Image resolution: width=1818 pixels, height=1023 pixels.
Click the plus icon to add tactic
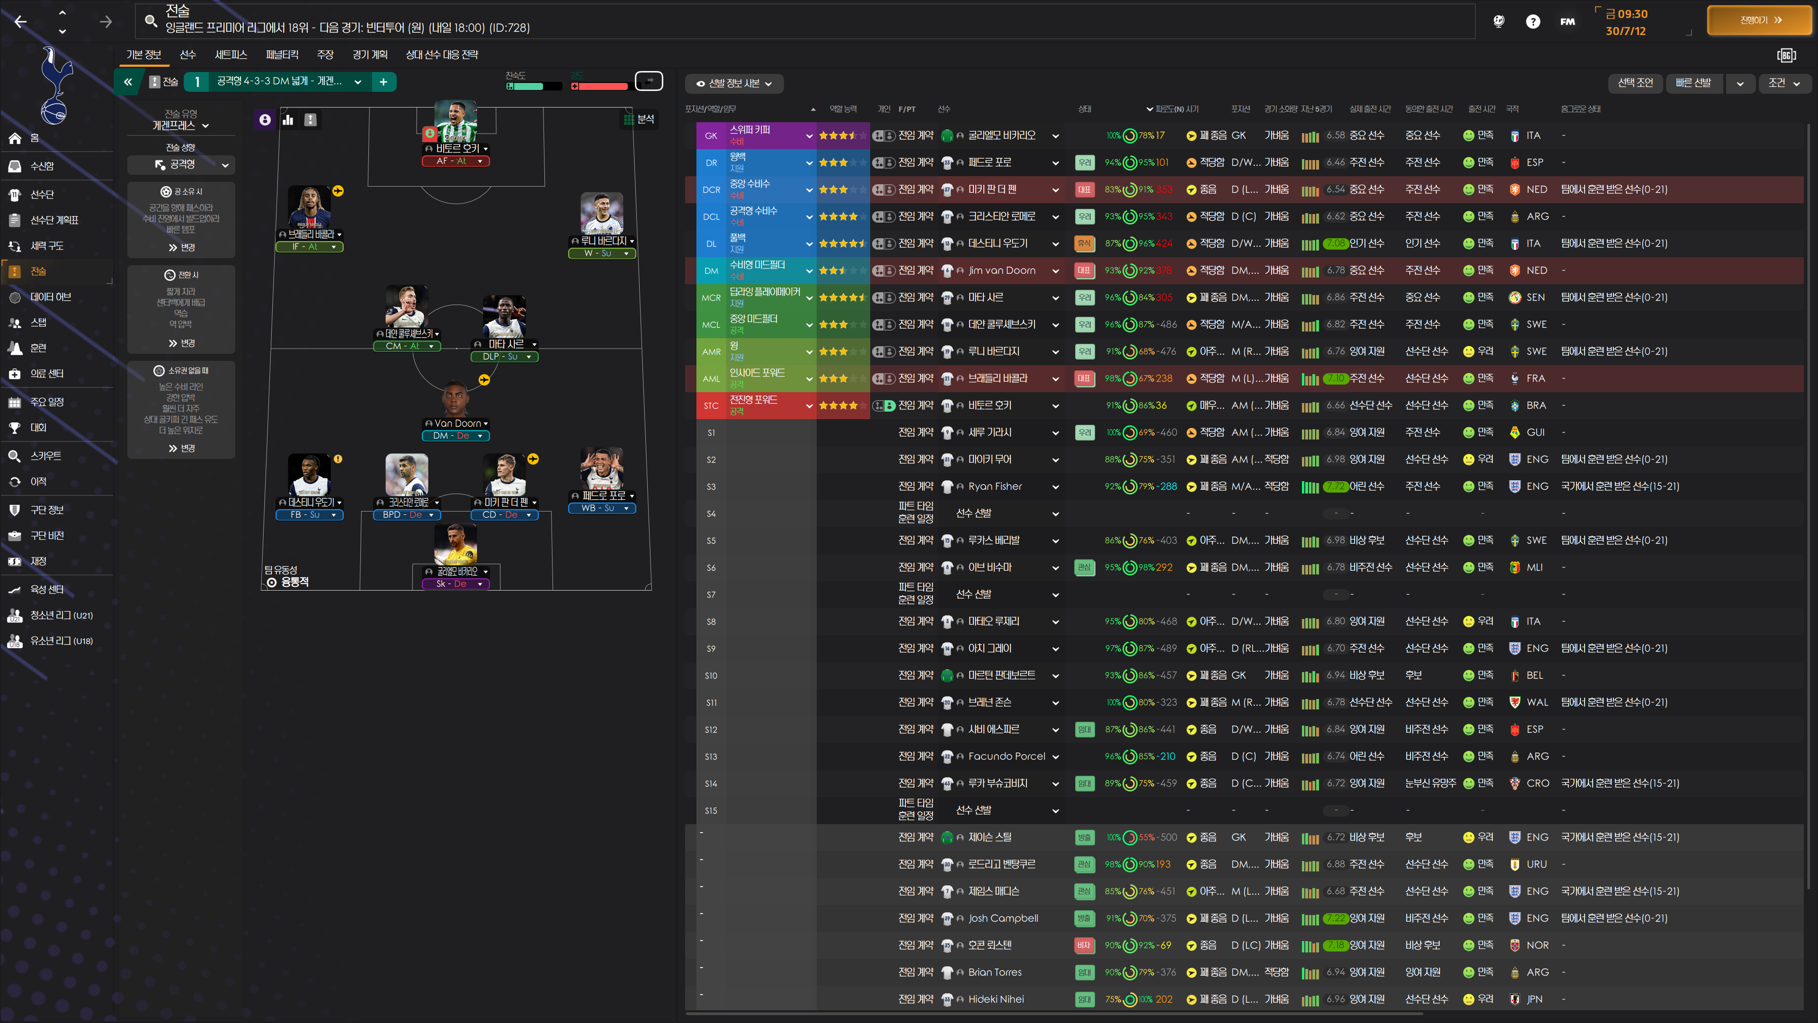(x=383, y=82)
